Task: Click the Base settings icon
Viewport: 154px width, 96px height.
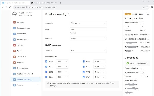Action: coord(14,39)
